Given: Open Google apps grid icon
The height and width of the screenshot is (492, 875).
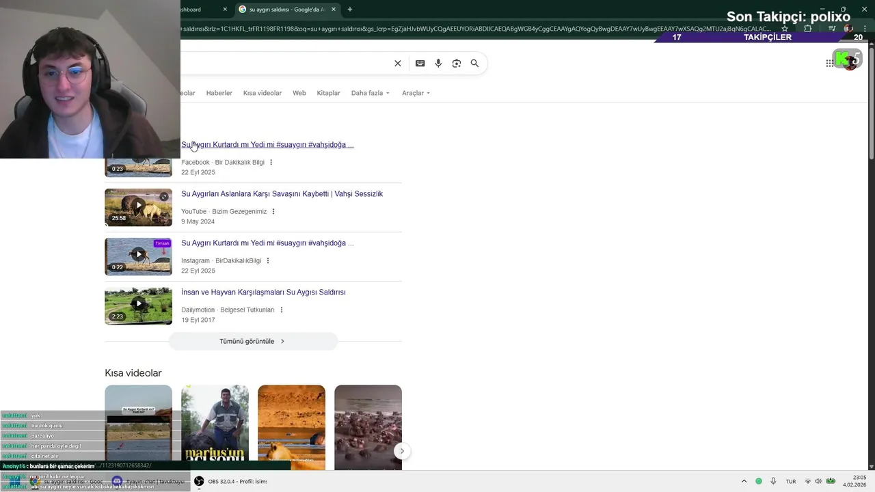Looking at the screenshot, I should pos(829,63).
